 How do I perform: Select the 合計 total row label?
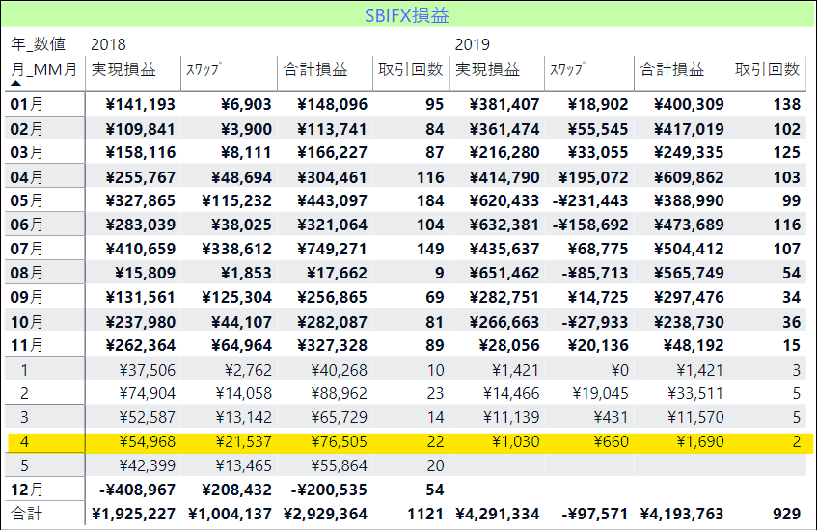coord(27,514)
